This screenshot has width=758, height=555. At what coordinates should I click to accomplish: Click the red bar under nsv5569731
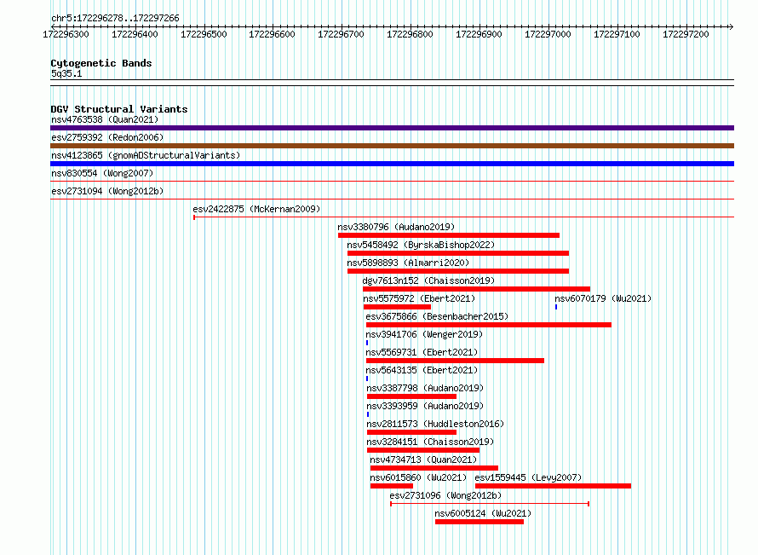pyautogui.click(x=456, y=361)
